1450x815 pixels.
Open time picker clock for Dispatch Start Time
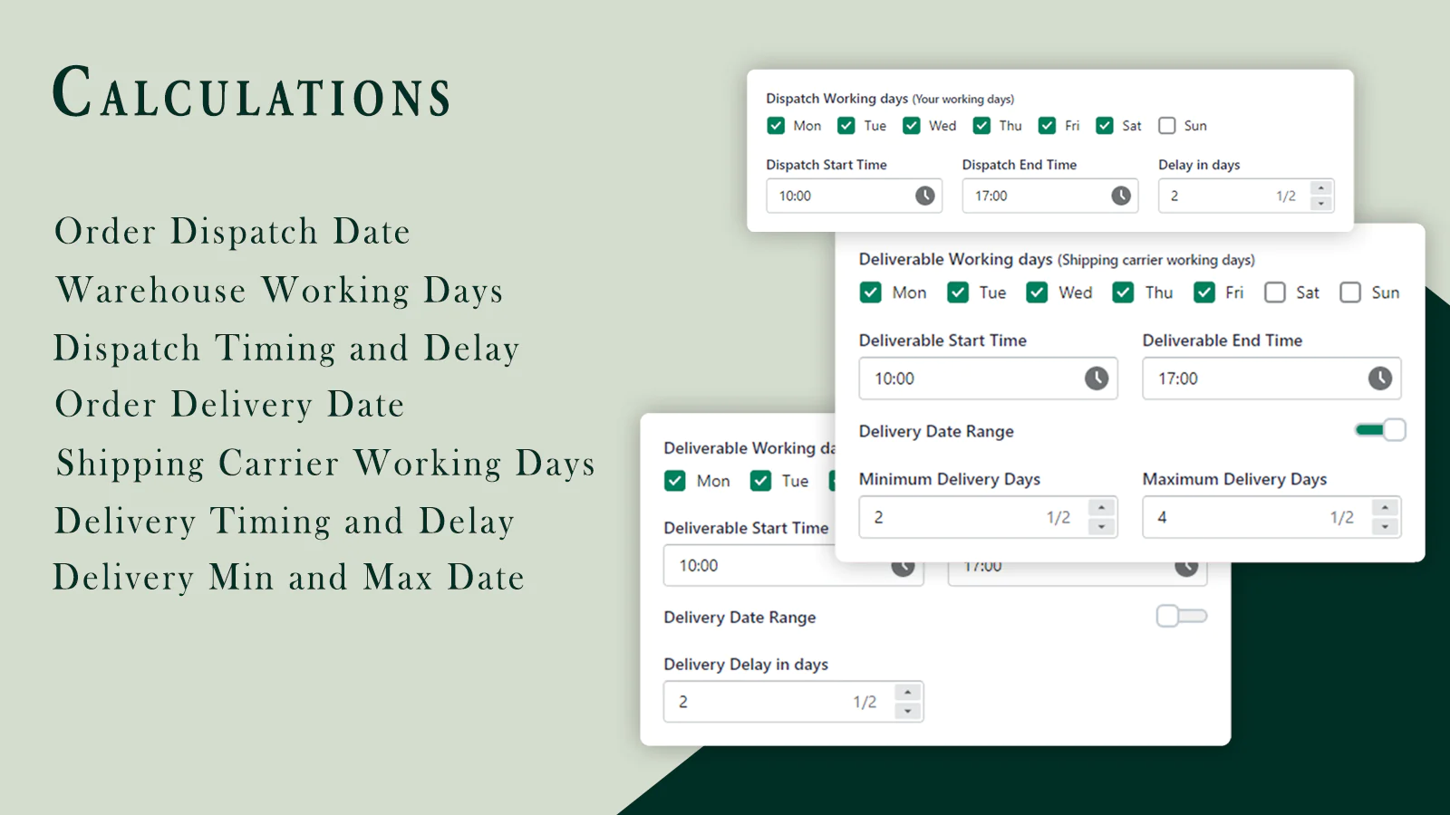(x=924, y=196)
